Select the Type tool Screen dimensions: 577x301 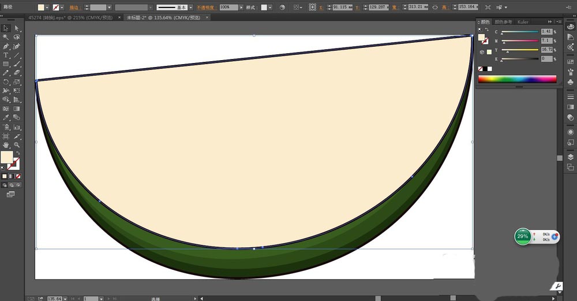6,55
